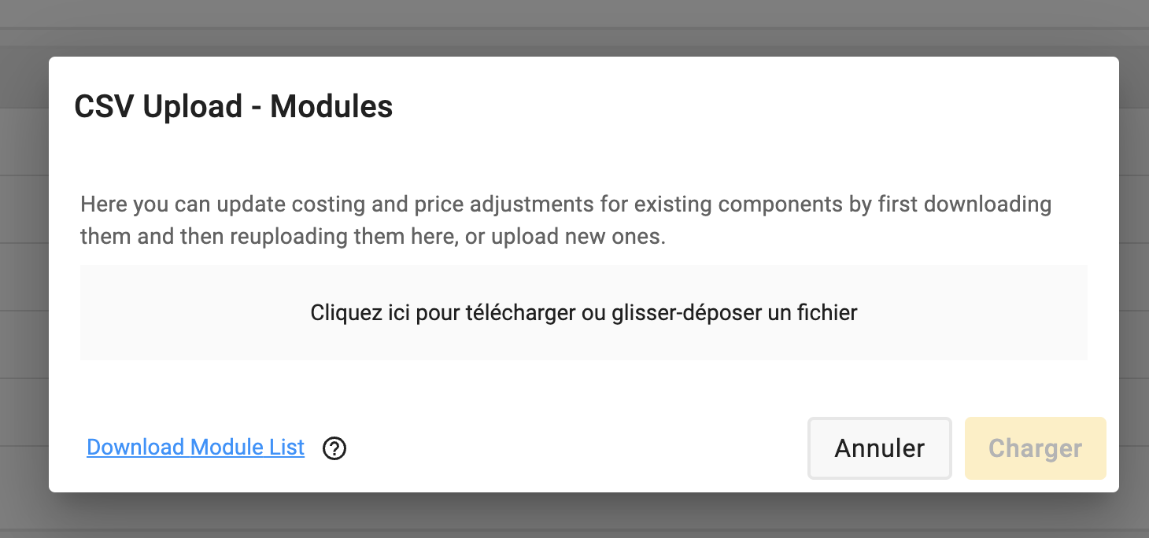Viewport: 1149px width, 538px height.
Task: Dismiss the modal using the Annuler button
Action: (880, 448)
